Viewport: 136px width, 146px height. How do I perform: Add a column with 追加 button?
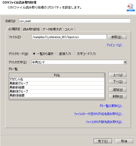pyautogui.click(x=118, y=89)
